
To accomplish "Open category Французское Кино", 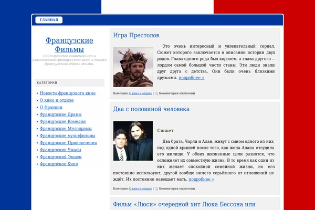I will 59,164.
